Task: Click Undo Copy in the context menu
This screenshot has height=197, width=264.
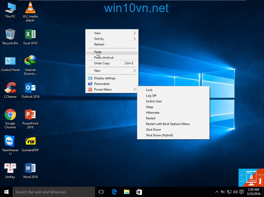Action: (102, 63)
